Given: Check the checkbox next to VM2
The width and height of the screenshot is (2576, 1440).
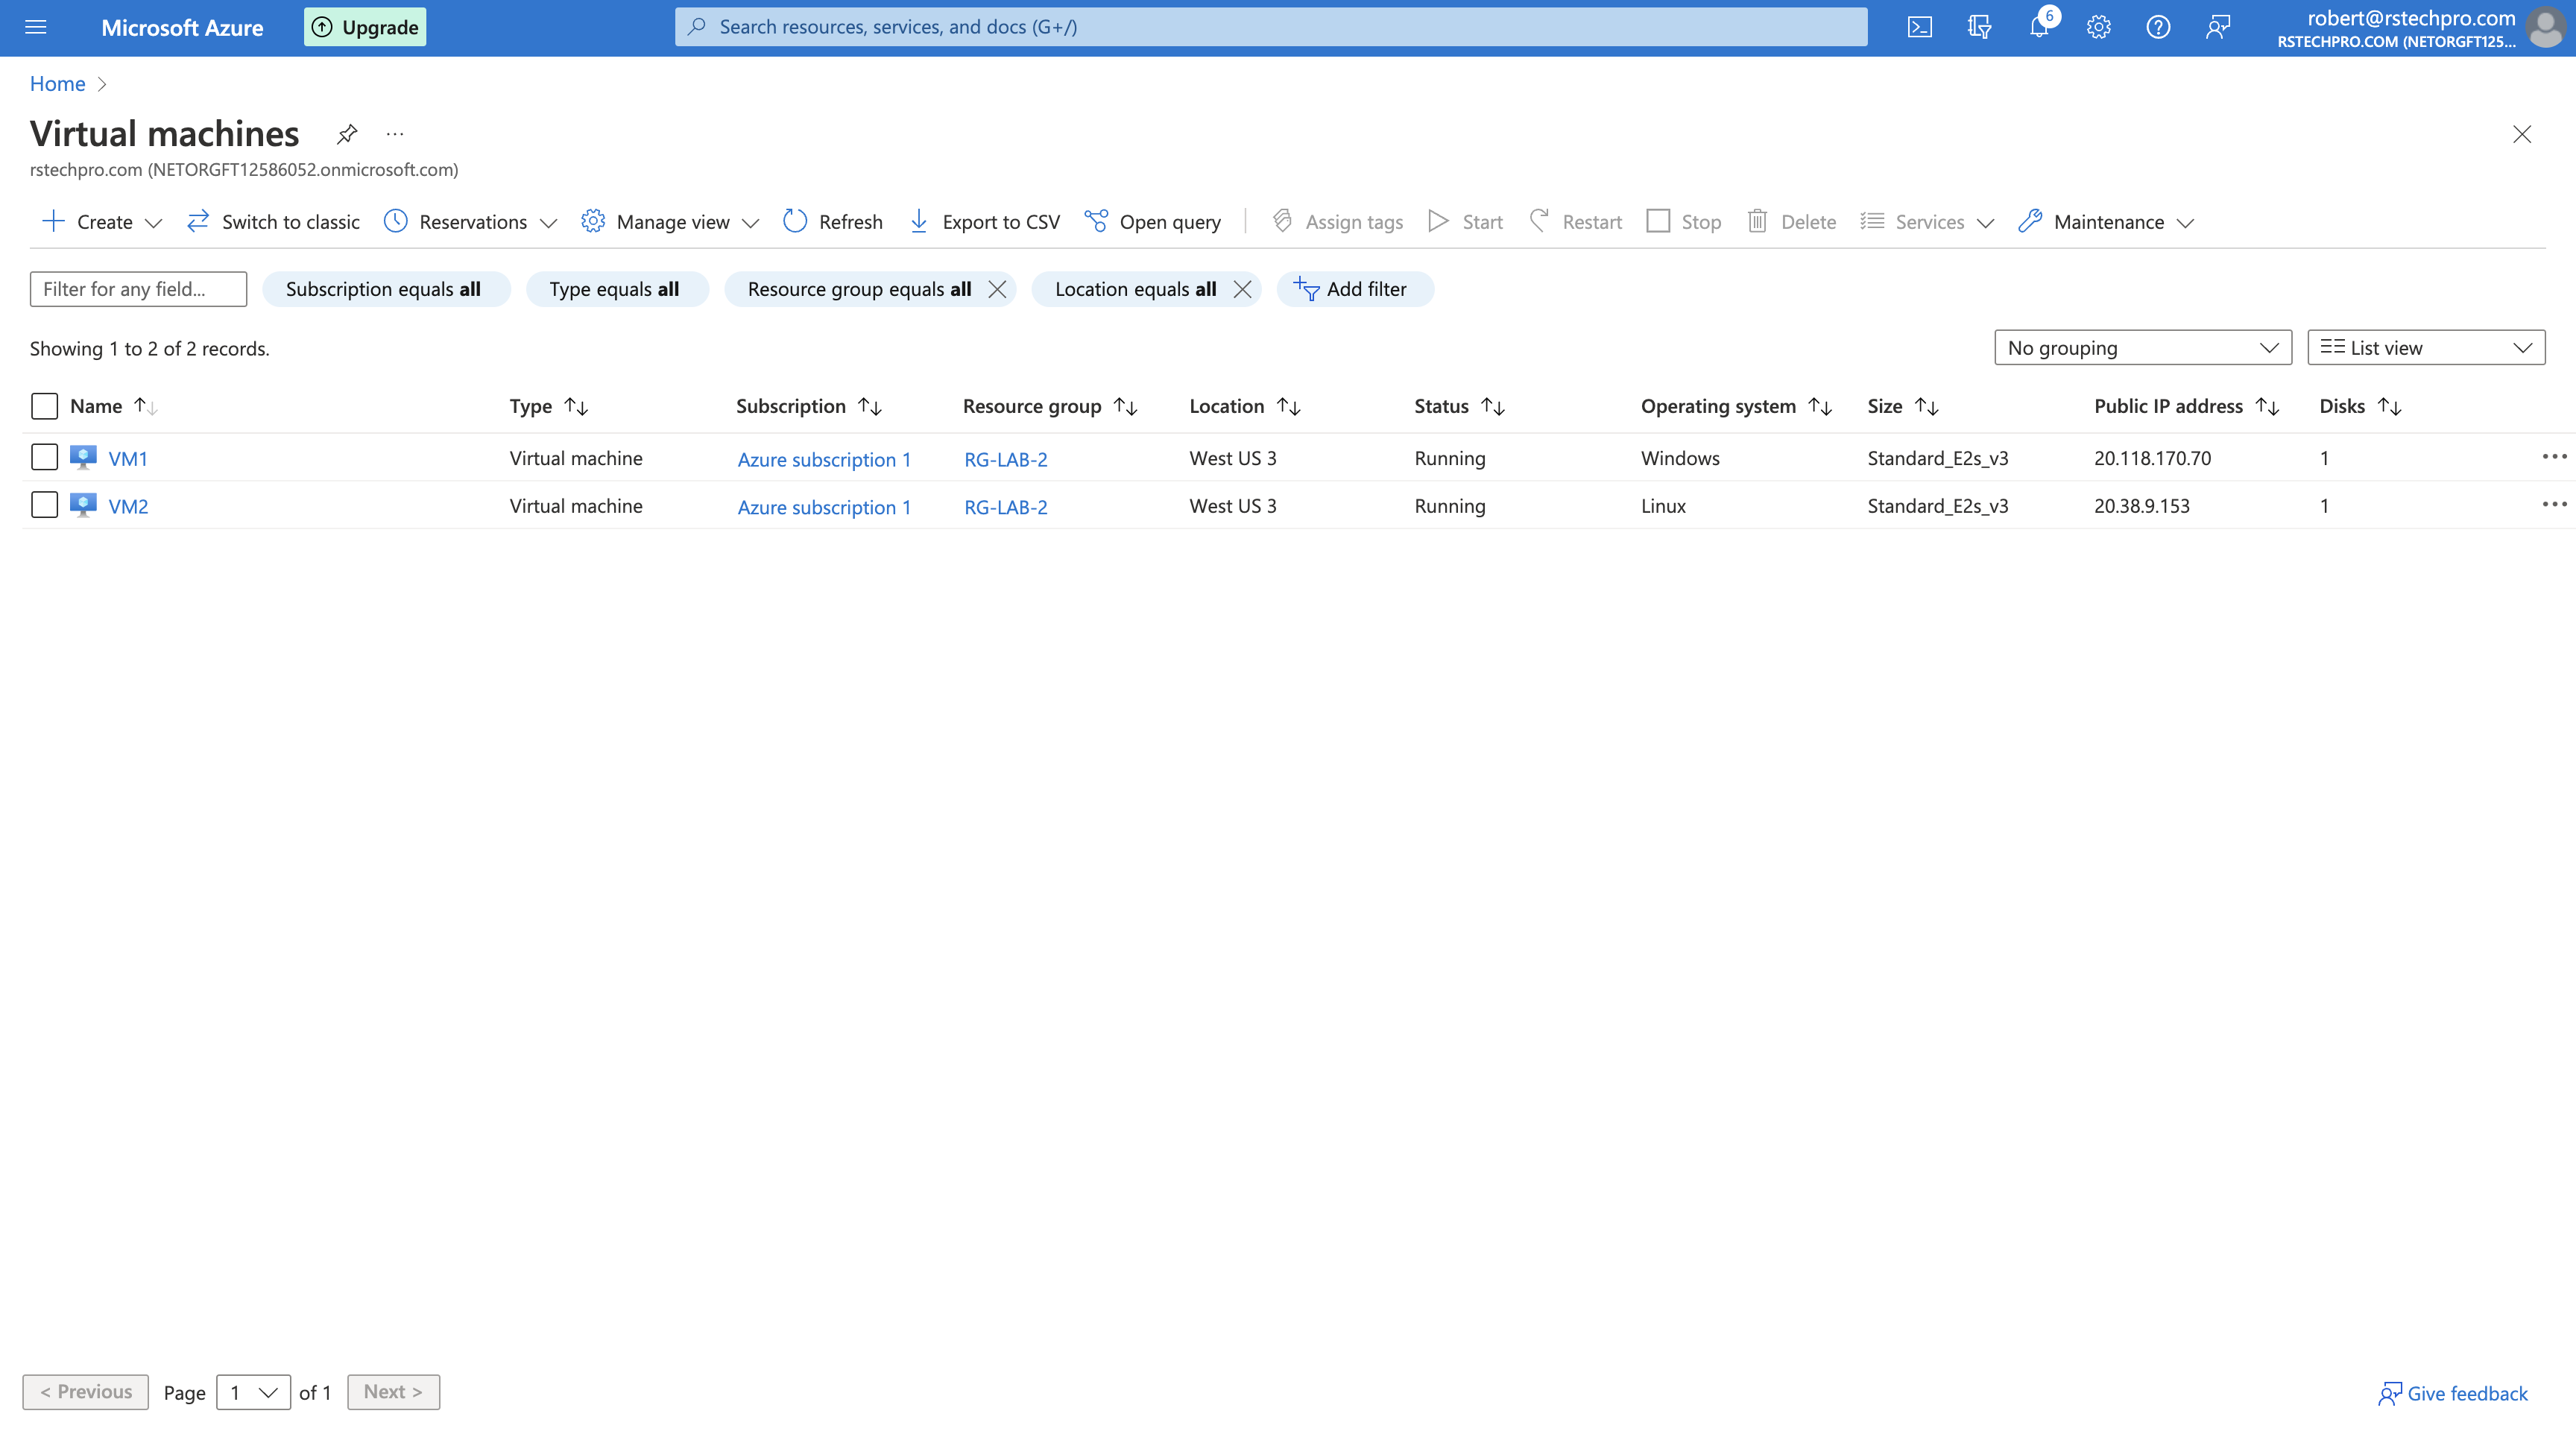Looking at the screenshot, I should click(x=44, y=505).
